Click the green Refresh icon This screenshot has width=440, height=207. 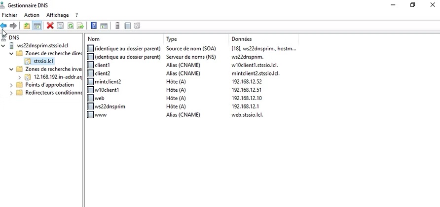coord(71,26)
